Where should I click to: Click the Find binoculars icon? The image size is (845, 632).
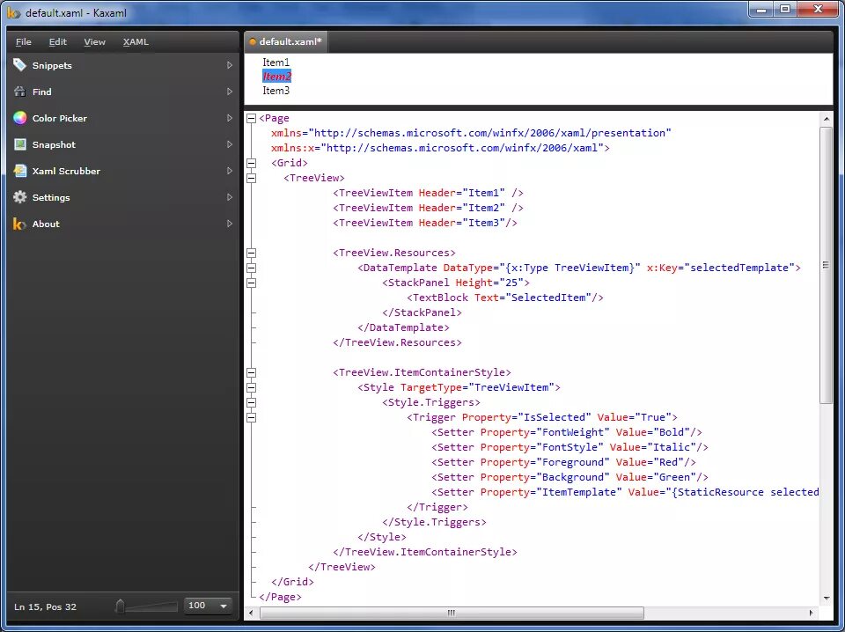(x=20, y=92)
